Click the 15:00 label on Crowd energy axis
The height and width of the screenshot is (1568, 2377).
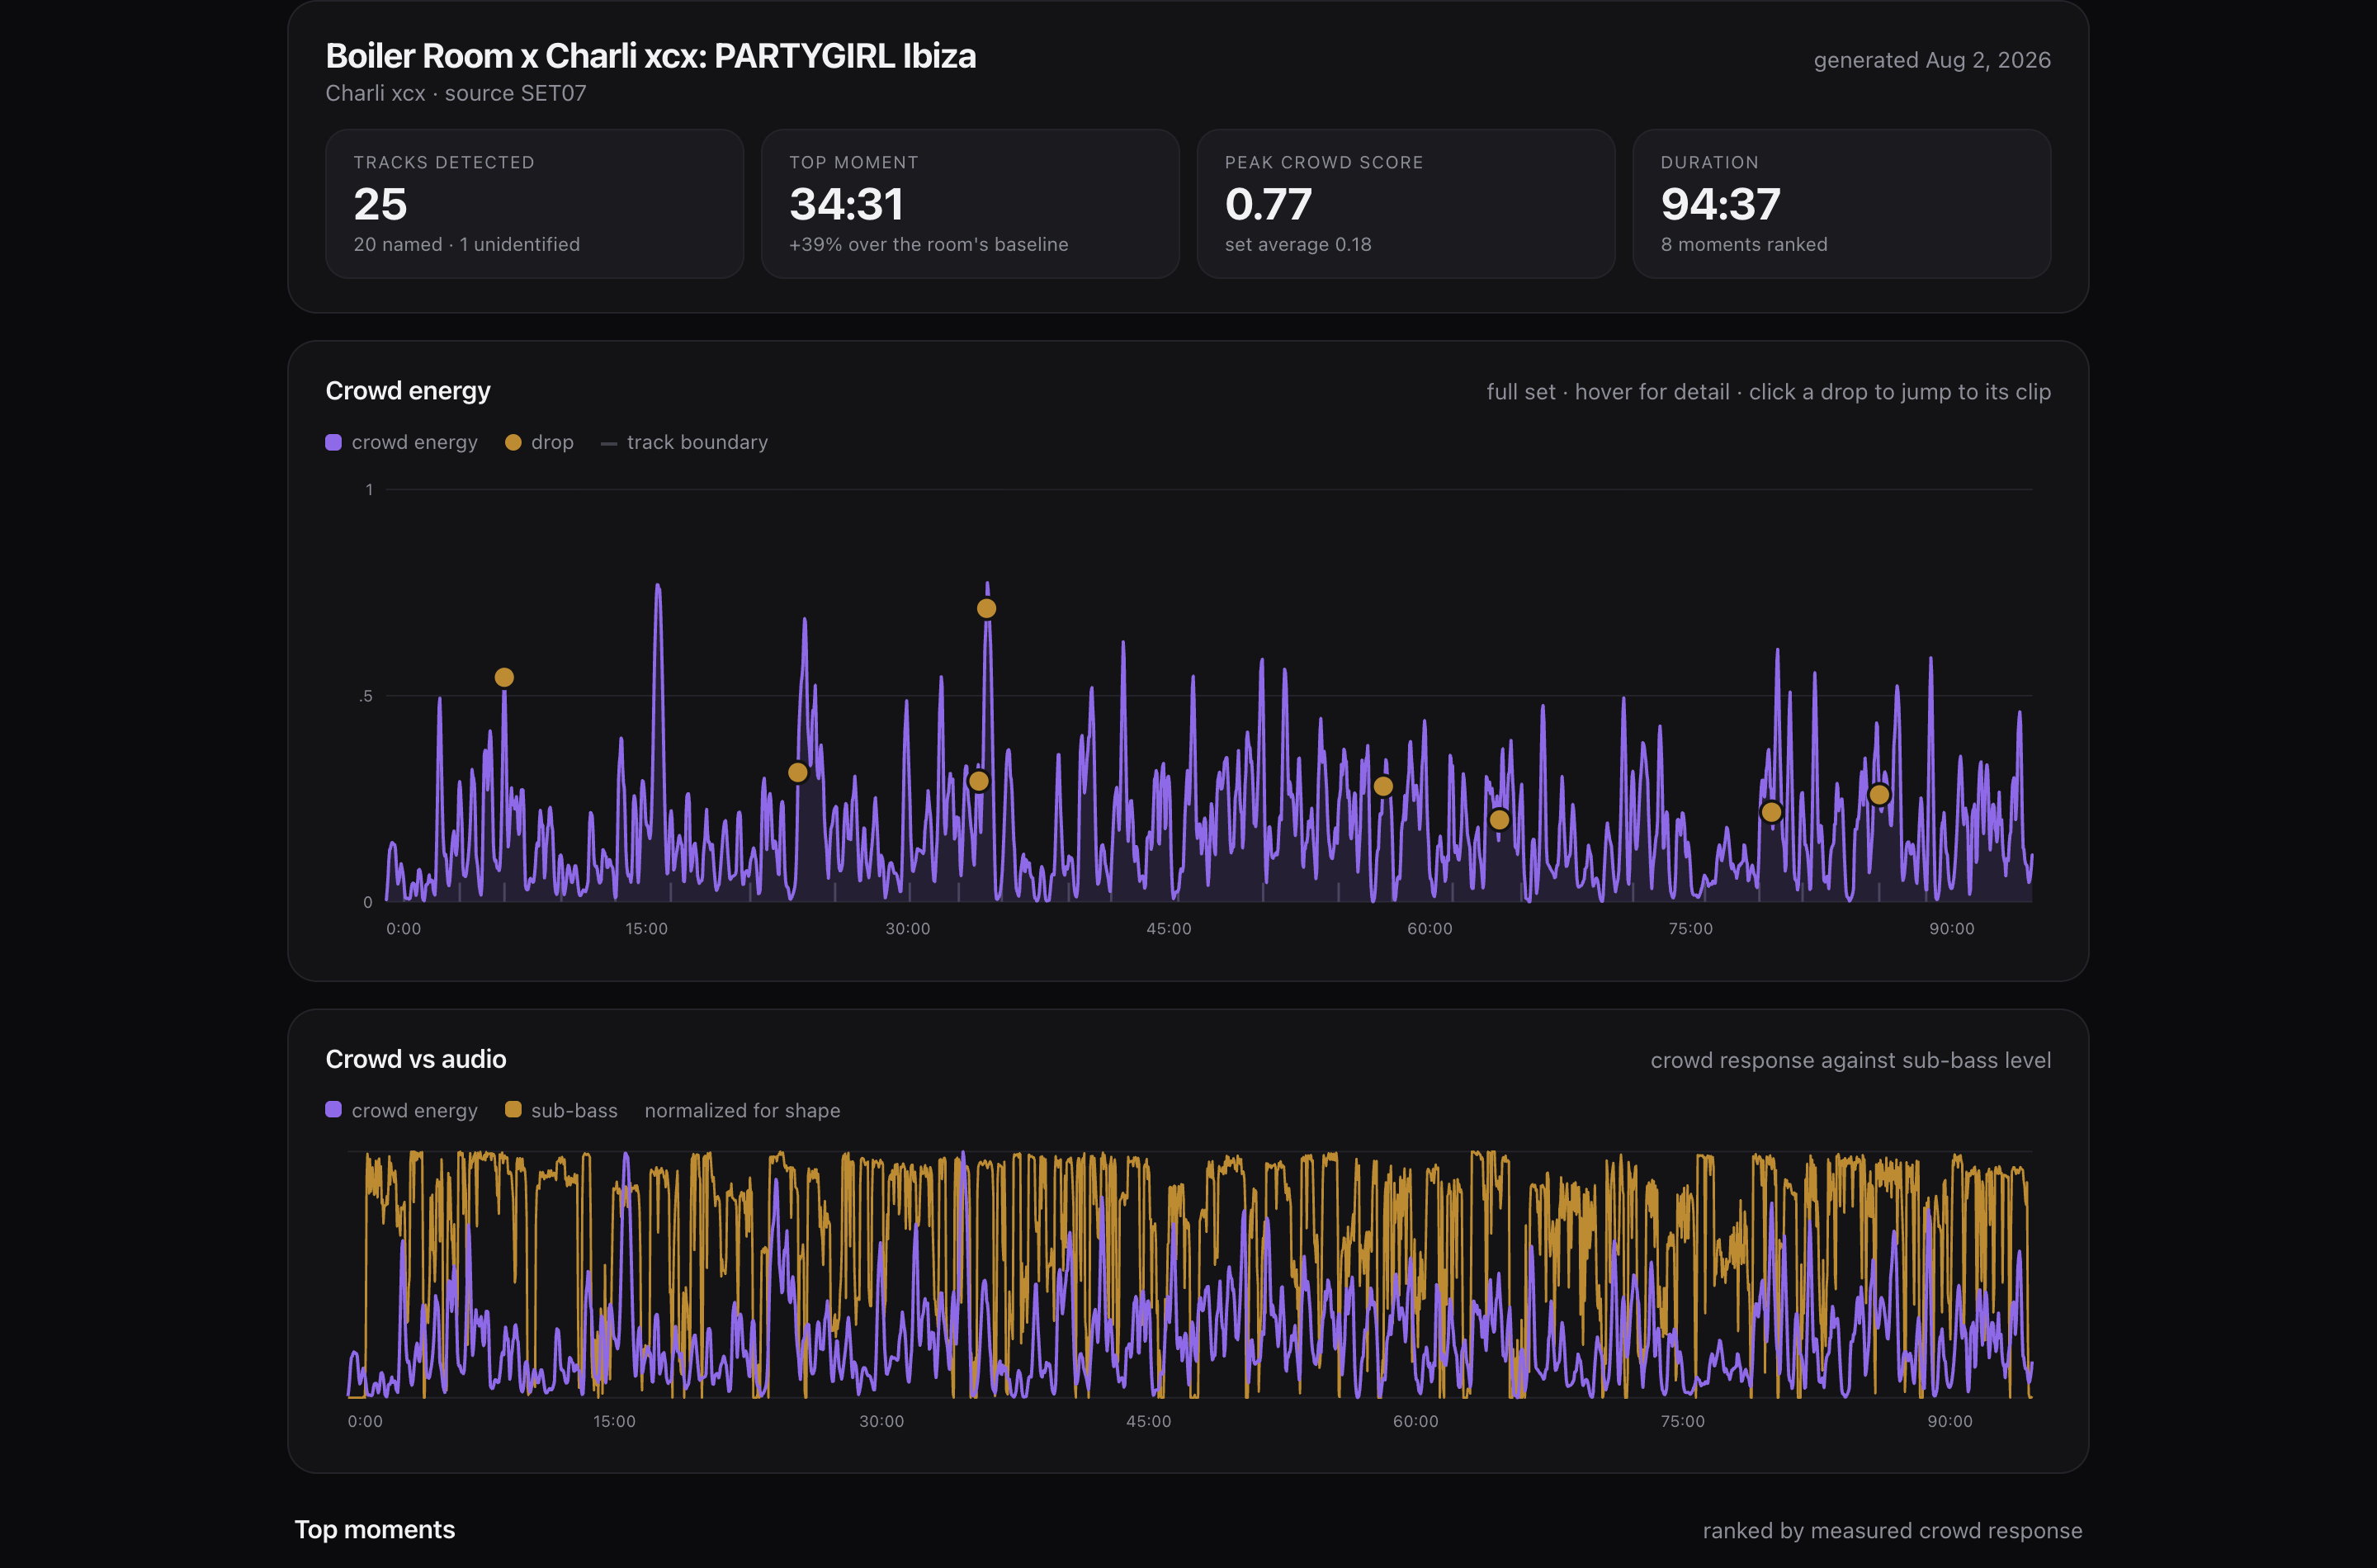point(647,929)
